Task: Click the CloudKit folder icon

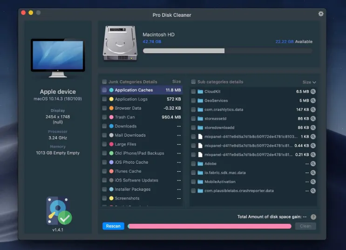Action: coord(200,91)
